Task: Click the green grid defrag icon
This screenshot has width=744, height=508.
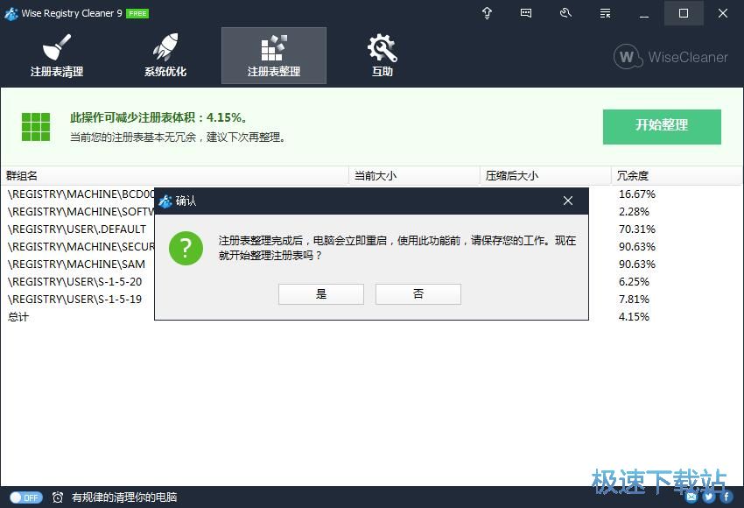Action: 36,127
